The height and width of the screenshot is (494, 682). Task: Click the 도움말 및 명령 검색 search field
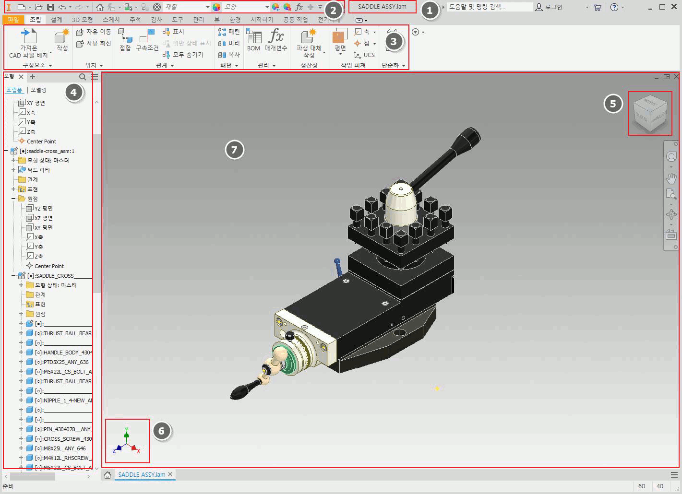click(x=489, y=7)
